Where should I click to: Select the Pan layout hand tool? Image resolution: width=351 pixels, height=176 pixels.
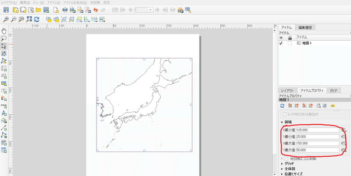point(4,31)
